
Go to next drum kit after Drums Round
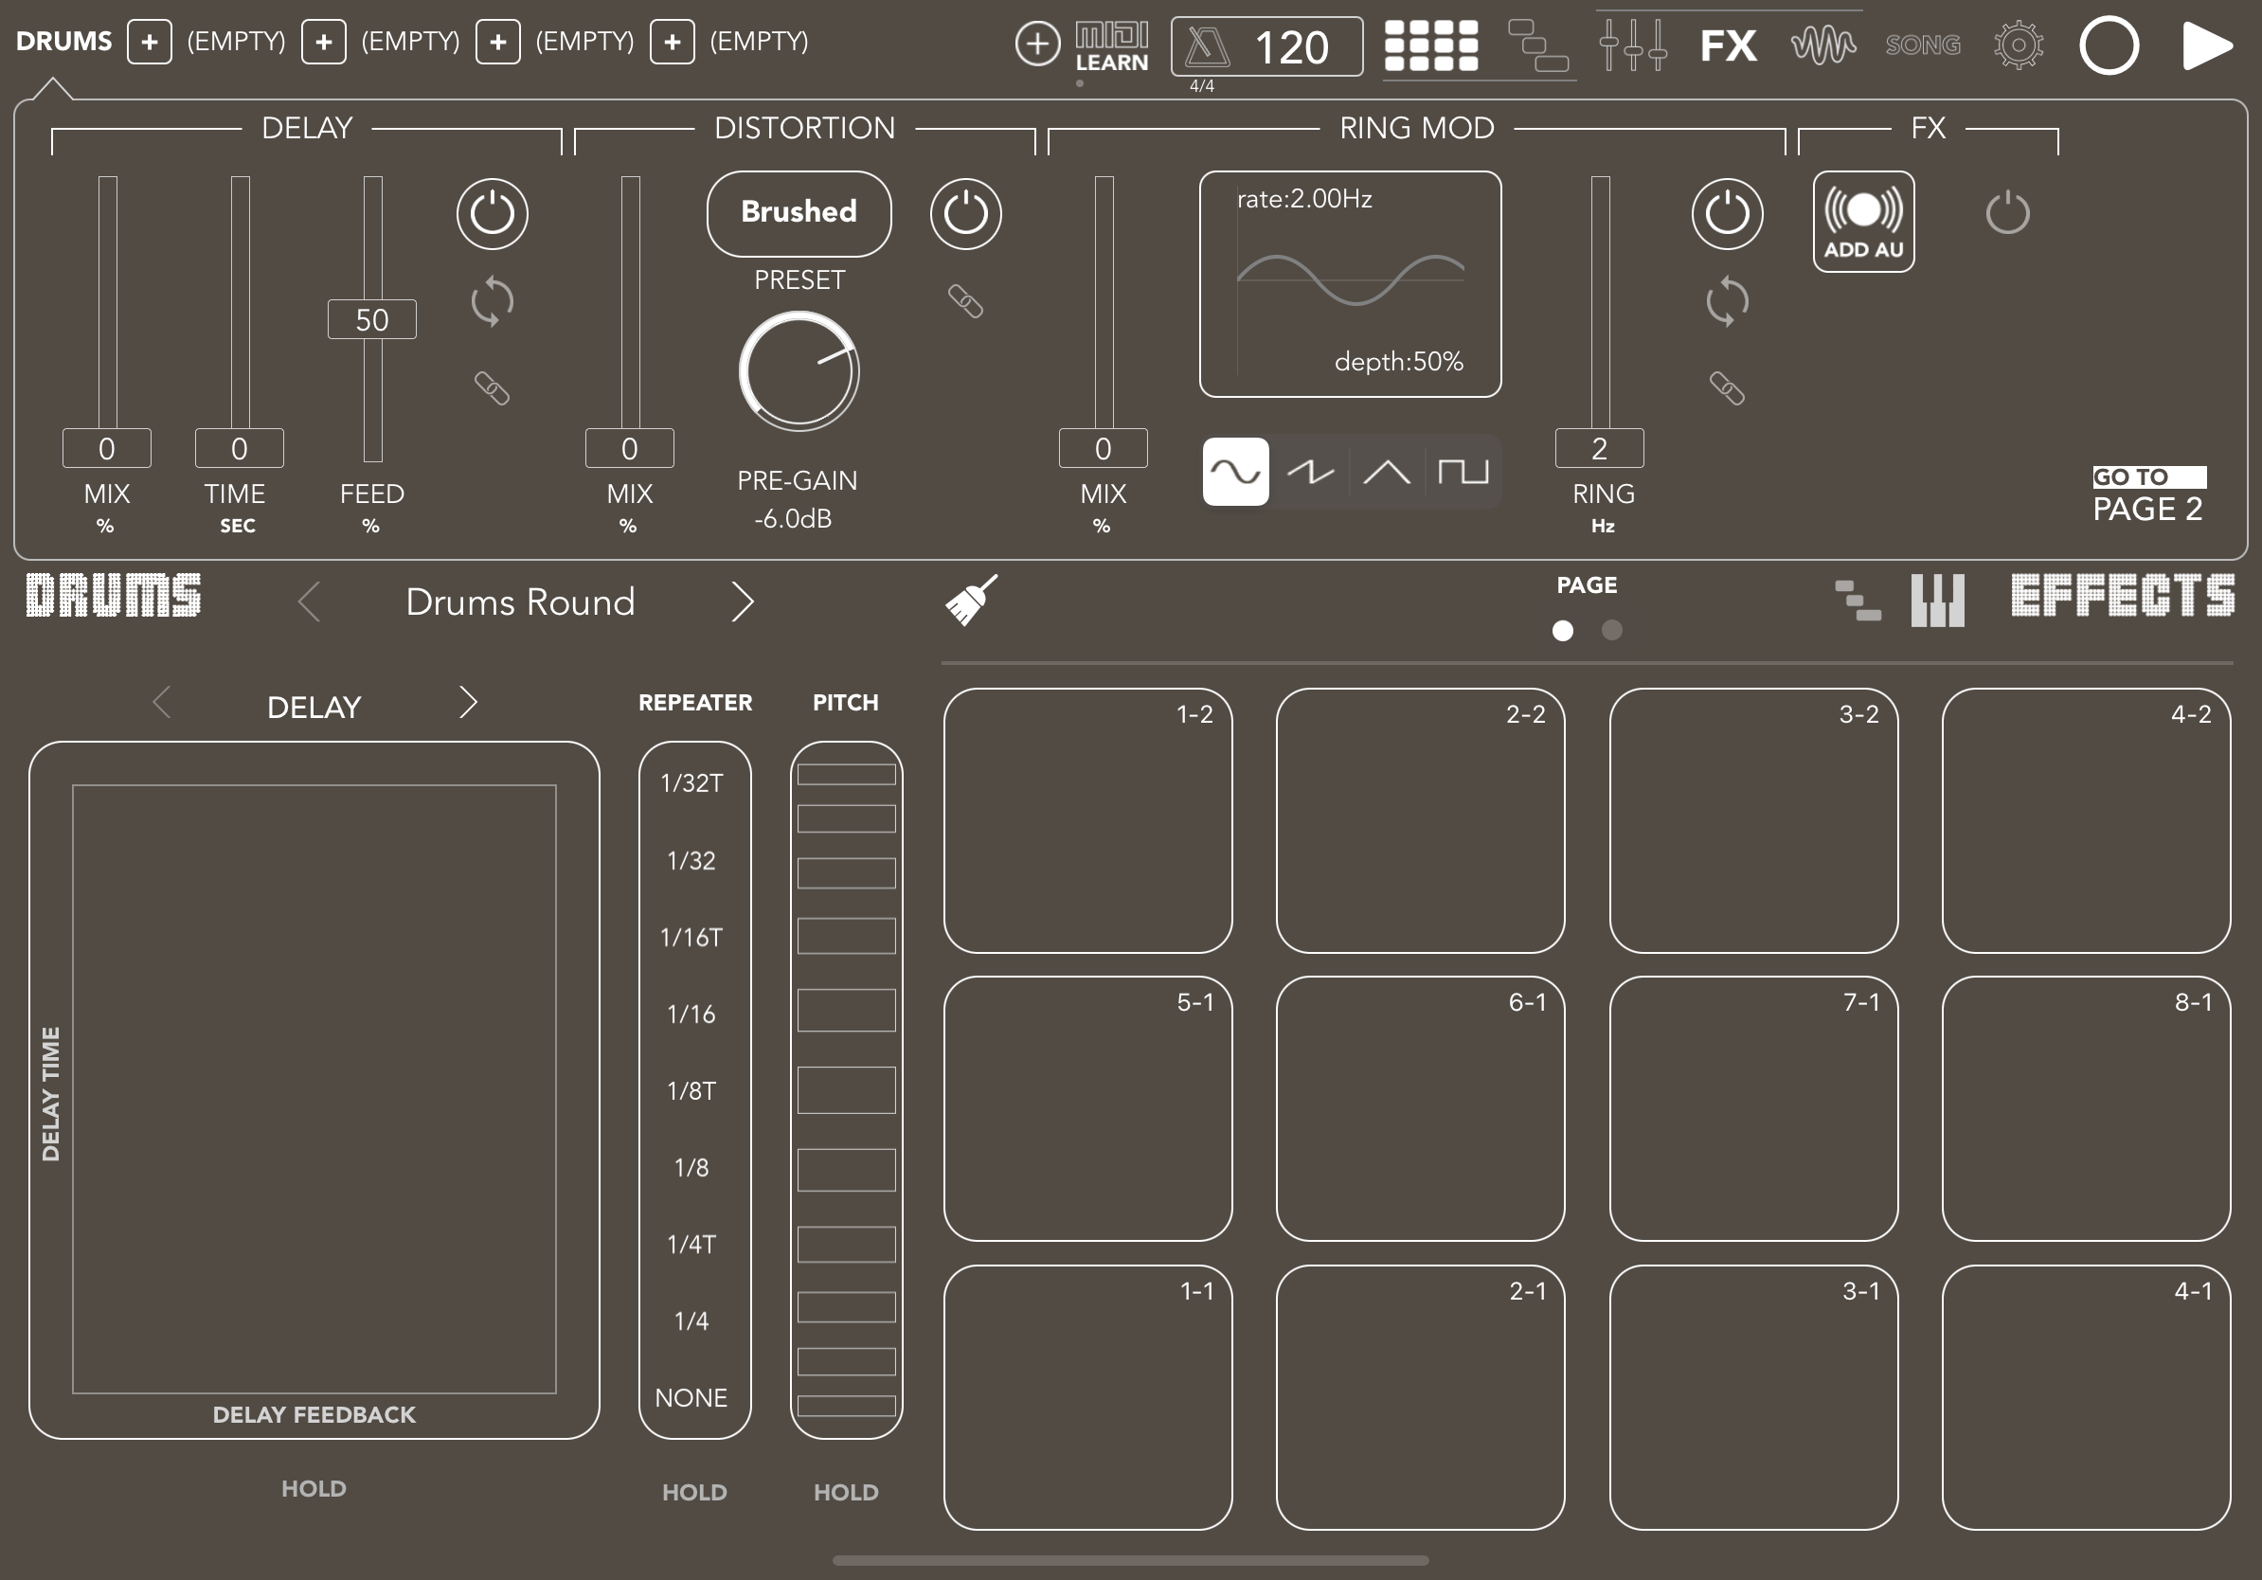743,601
